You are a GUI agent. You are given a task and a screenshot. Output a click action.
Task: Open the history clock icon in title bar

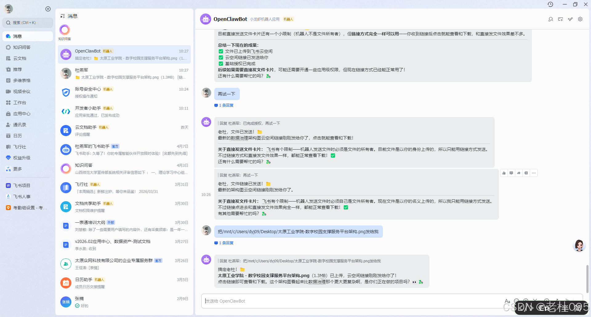[x=550, y=4]
